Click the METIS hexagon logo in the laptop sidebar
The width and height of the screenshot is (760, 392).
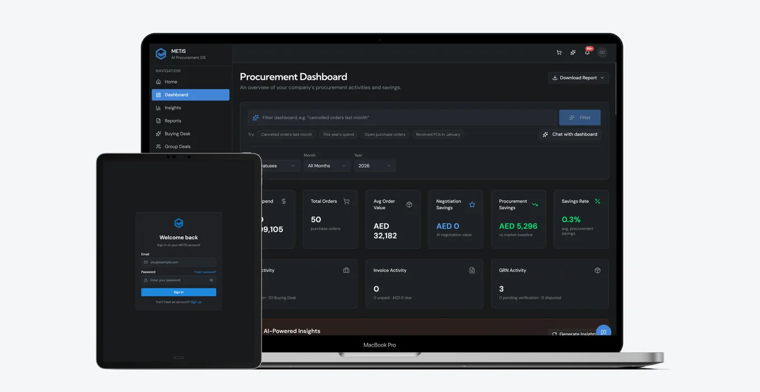pyautogui.click(x=161, y=54)
